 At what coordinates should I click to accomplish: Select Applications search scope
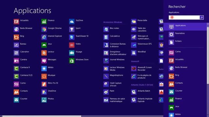185,27
